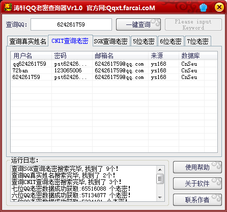
Task: Click log line with 65516088 个老密
Action: [71, 189]
